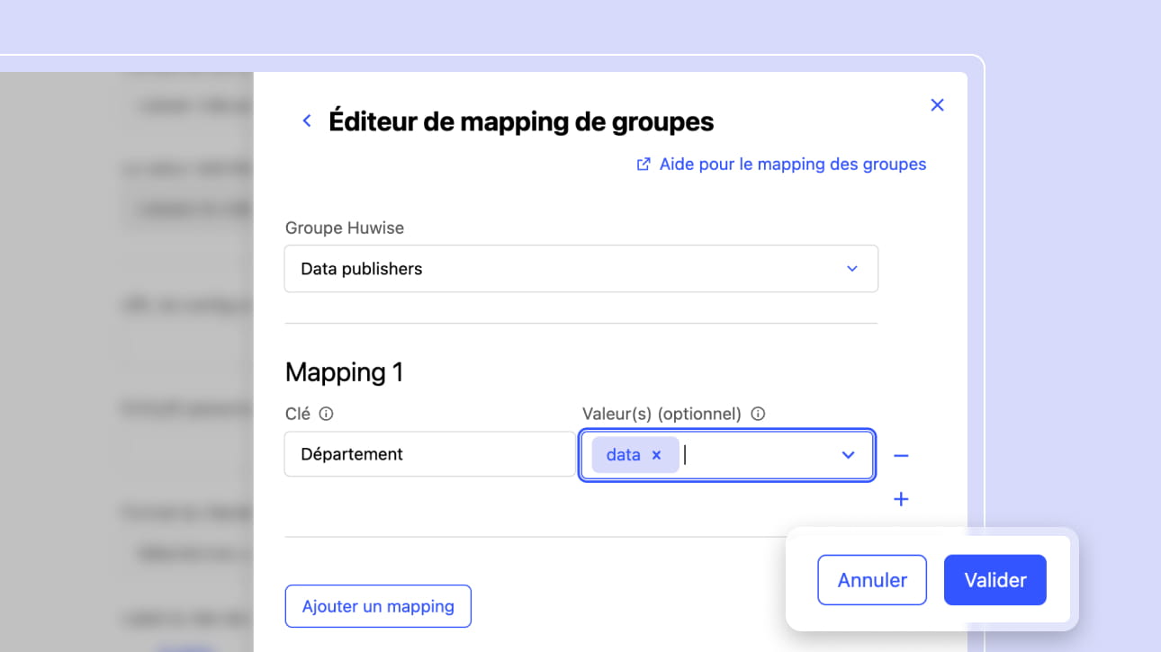Viewport: 1161px width, 652px height.
Task: Show info tooltip next to Clé label
Action: (327, 415)
